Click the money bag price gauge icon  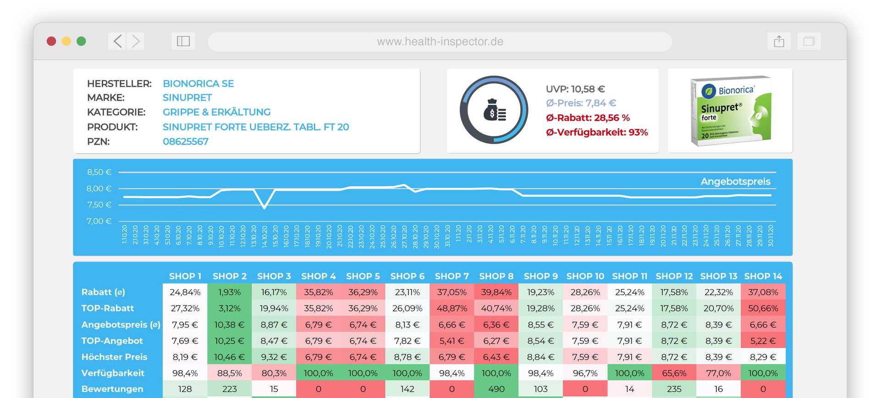(x=494, y=110)
